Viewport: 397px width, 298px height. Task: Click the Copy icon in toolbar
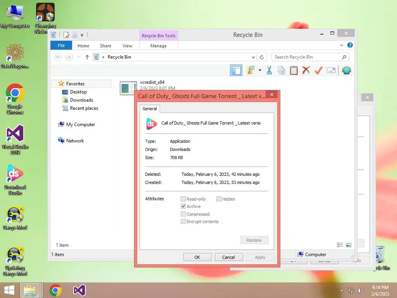click(x=281, y=70)
